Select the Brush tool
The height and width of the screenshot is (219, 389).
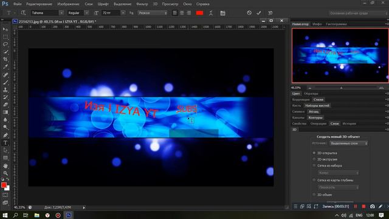pyautogui.click(x=5, y=82)
